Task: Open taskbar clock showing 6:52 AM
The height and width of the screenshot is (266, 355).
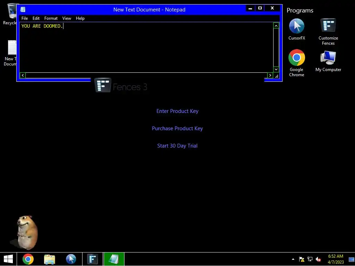Action: click(x=336, y=259)
